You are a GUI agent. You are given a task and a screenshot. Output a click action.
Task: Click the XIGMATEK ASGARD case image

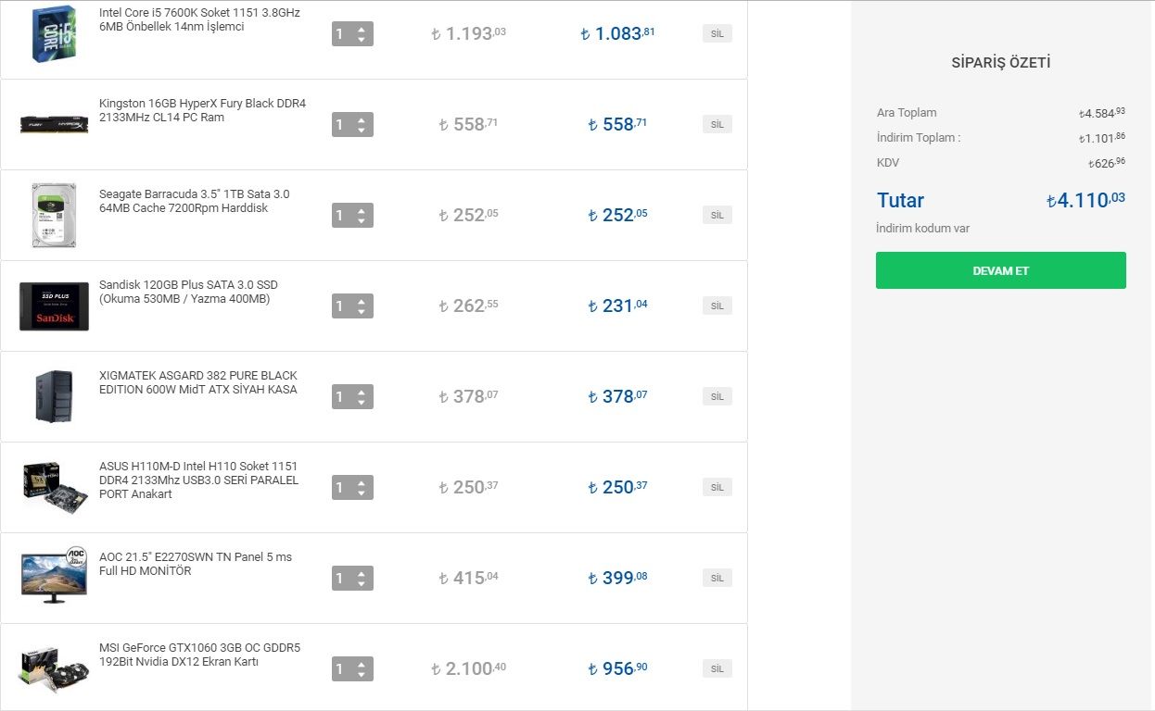(54, 396)
